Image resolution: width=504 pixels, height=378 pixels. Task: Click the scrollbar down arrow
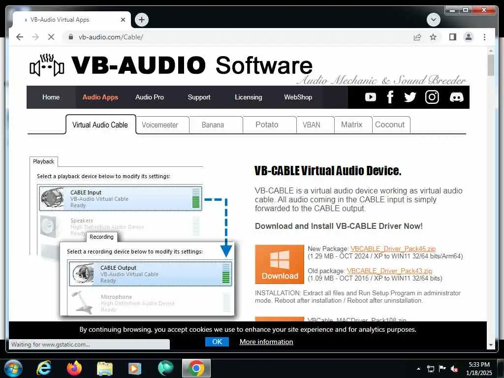pos(491,345)
